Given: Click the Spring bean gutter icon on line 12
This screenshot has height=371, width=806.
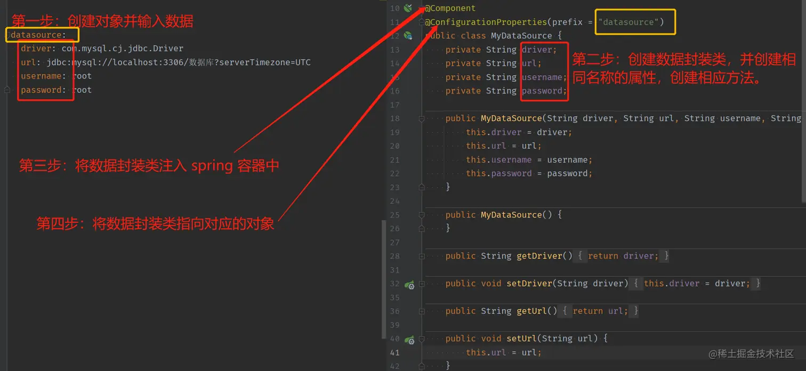Looking at the screenshot, I should point(408,36).
